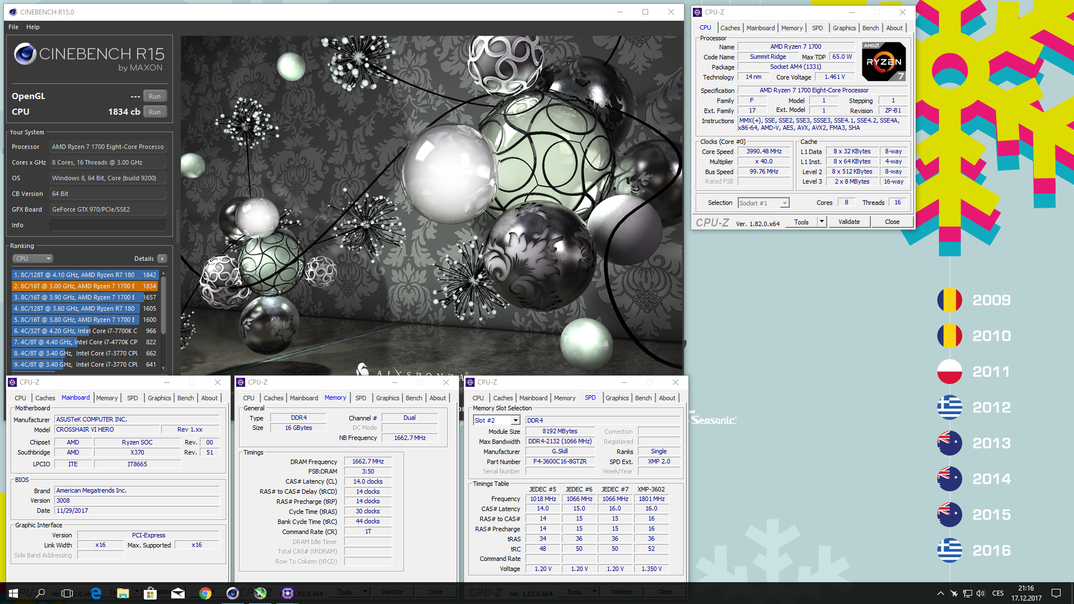Open the Cinebench File menu
1074x604 pixels.
coord(13,27)
